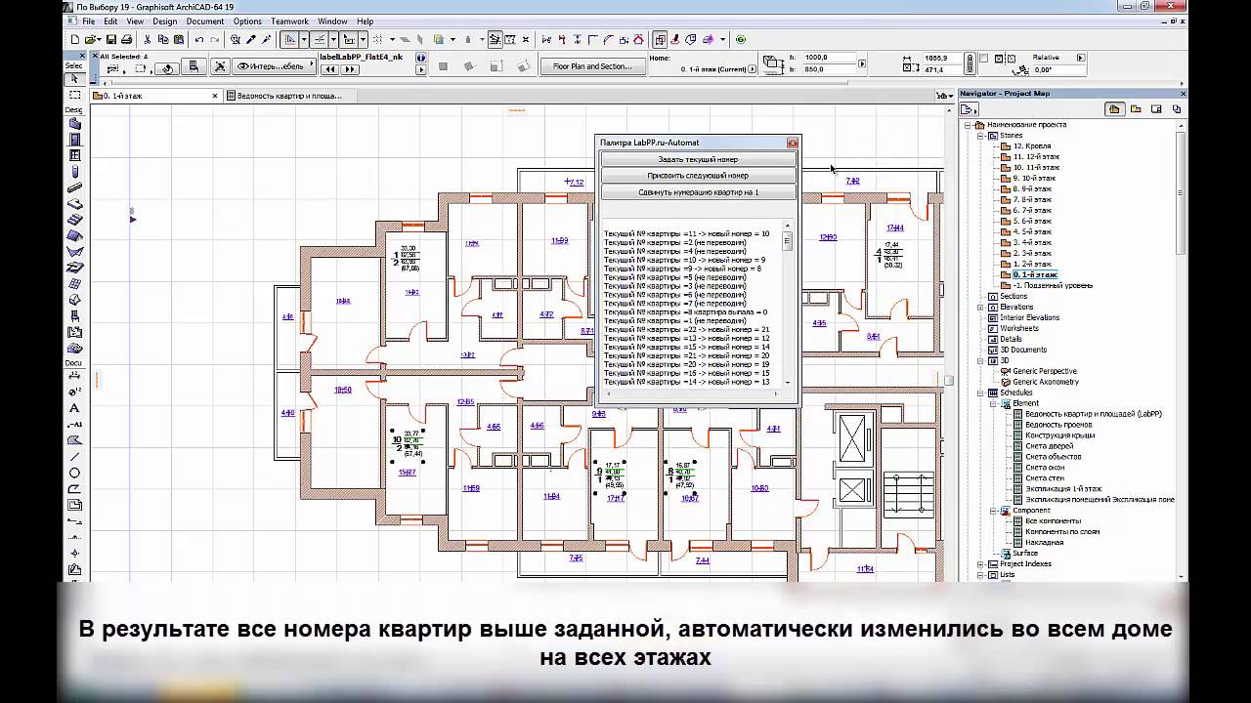Click the green circular icon in the toolbar
This screenshot has width=1251, height=703.
pyautogui.click(x=741, y=40)
